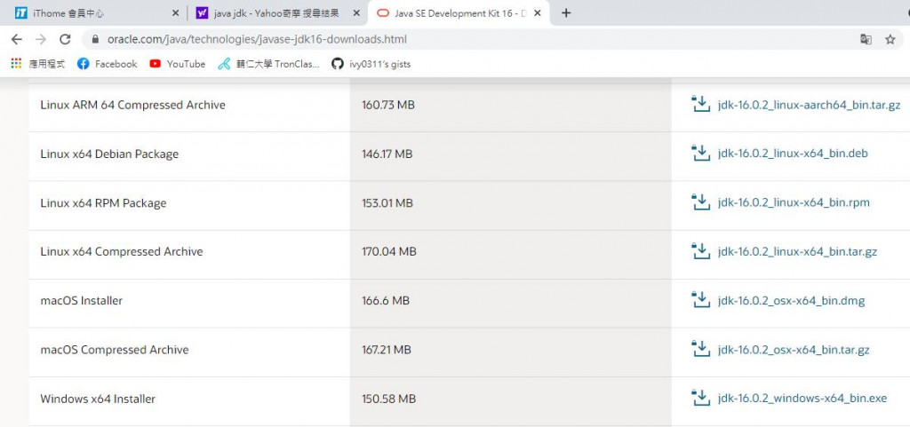The image size is (910, 427).
Task: Download jdk-16.0.2_windows-x64_bin.exe
Action: coord(802,399)
